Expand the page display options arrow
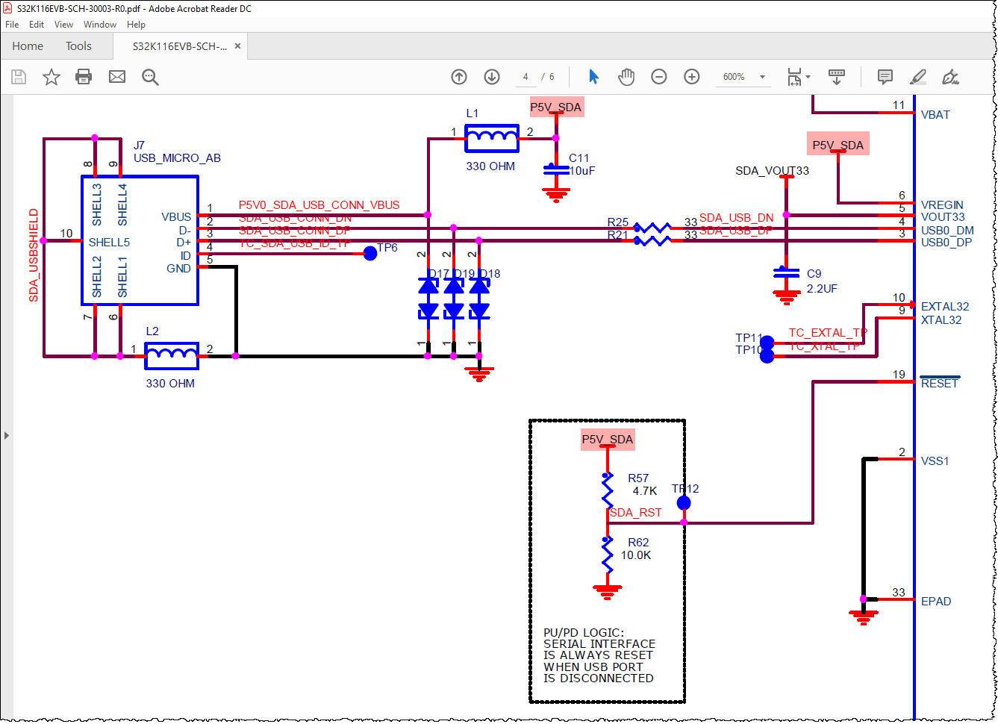Screen dimensions: 998x724 [808, 77]
